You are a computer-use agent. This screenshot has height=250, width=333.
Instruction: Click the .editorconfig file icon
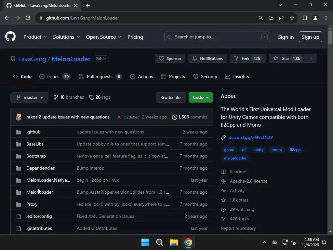click(x=19, y=216)
